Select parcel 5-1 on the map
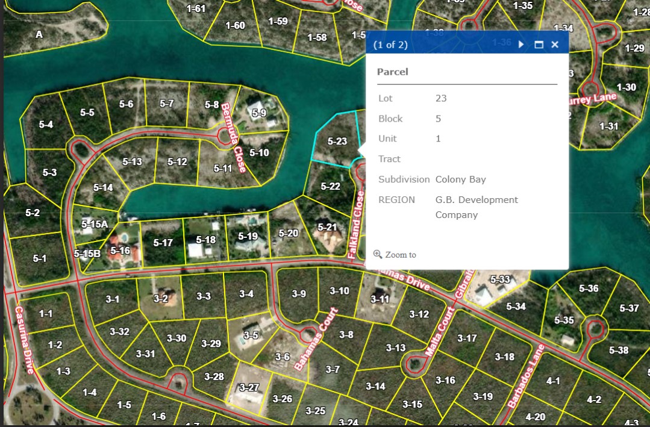 point(39,259)
